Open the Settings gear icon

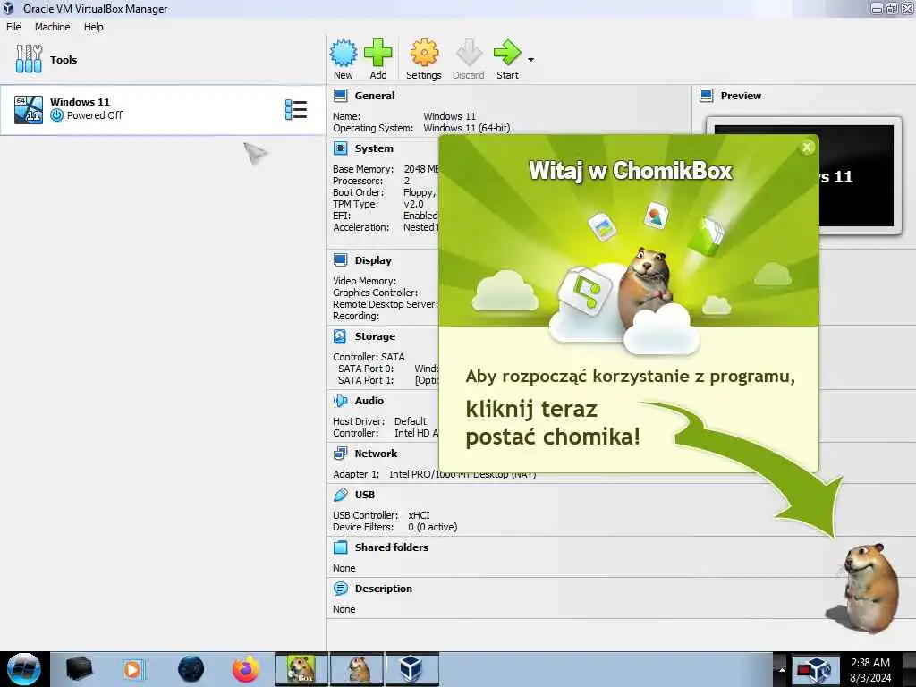point(424,53)
